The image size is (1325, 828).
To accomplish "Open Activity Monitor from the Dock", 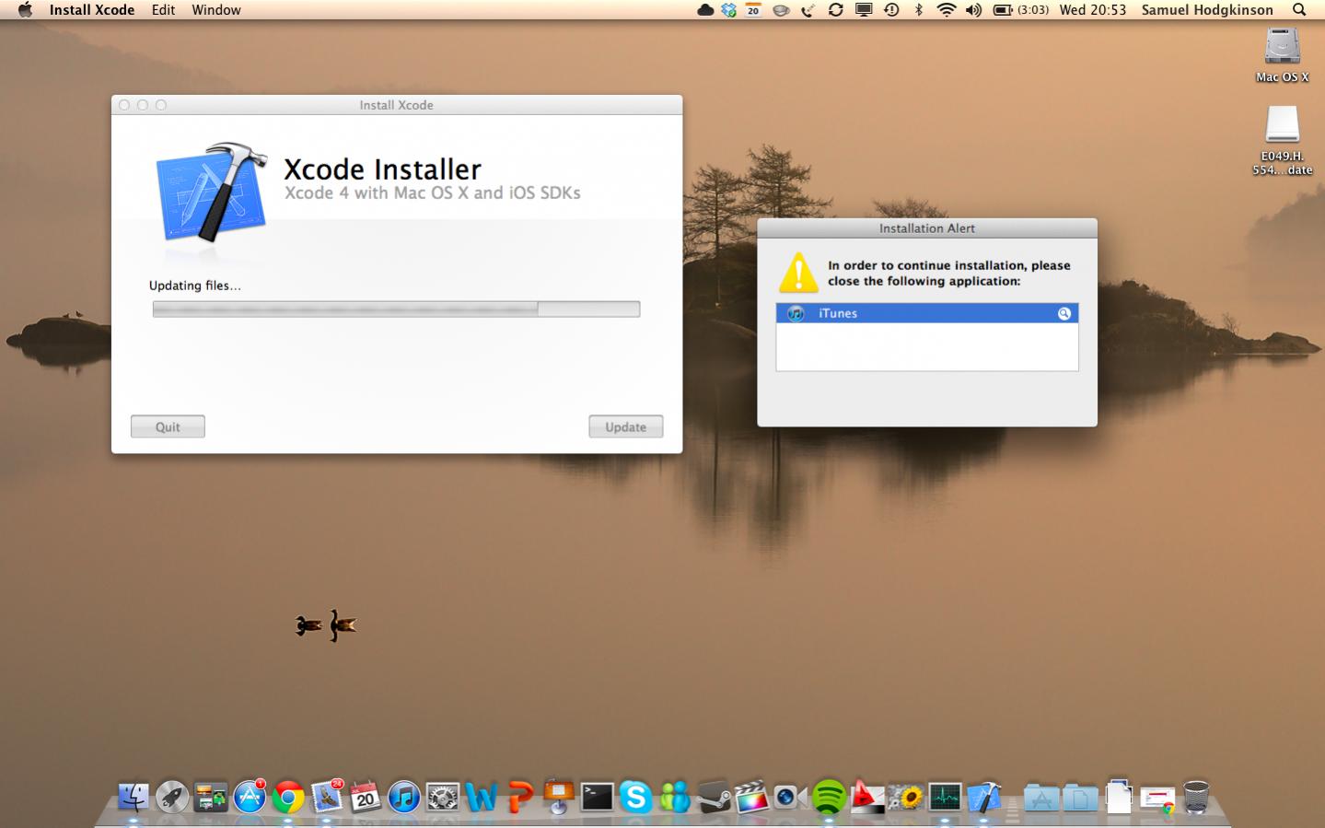I will pyautogui.click(x=945, y=797).
